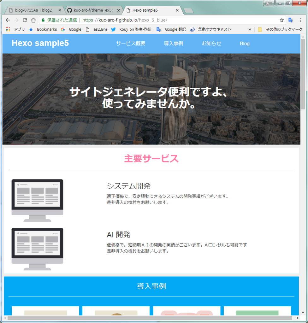The image size is (308, 323).
Task: Select the Hexo sample5 tab
Action: pos(145,10)
